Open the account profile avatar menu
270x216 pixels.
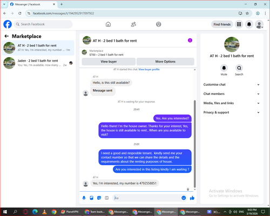(x=259, y=24)
